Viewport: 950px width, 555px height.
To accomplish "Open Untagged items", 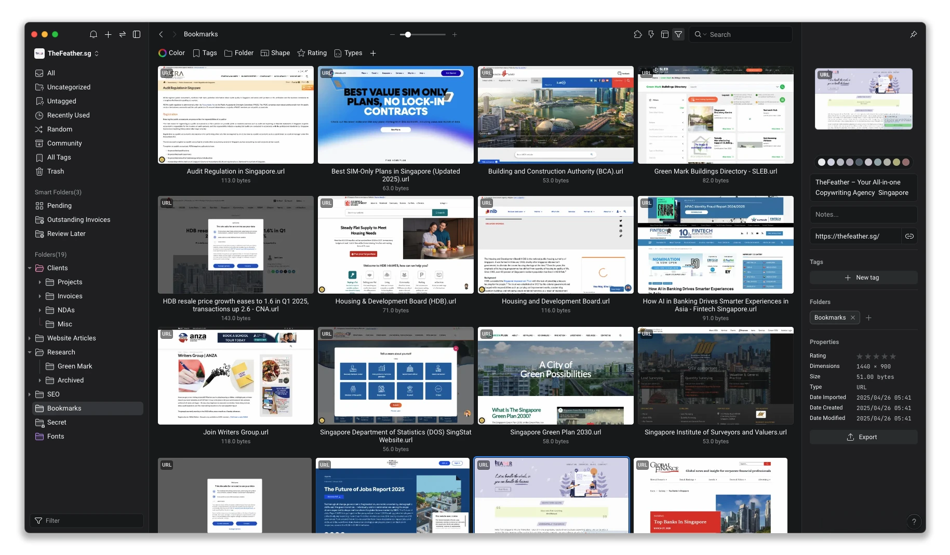I will [x=87, y=101].
